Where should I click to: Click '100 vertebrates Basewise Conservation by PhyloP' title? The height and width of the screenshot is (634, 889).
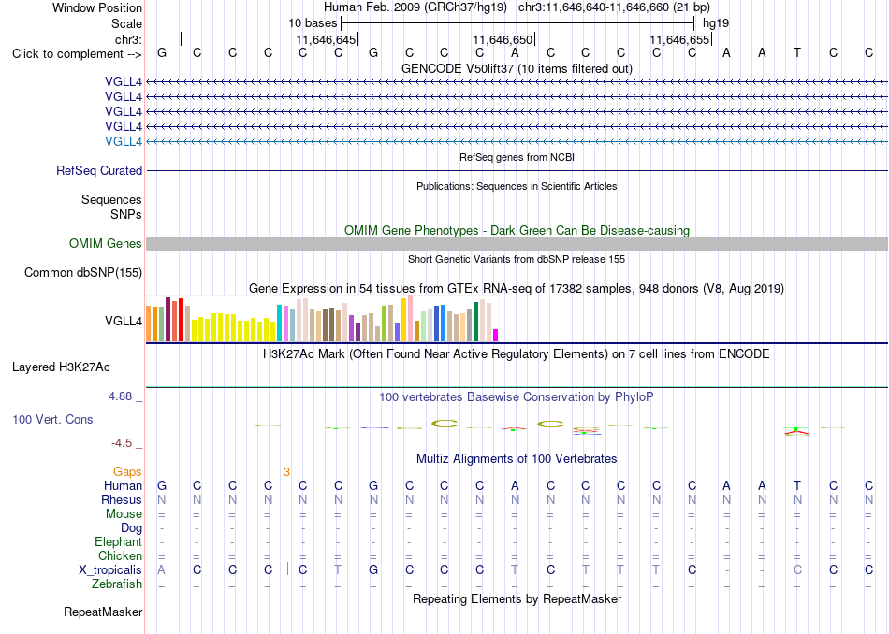point(517,397)
